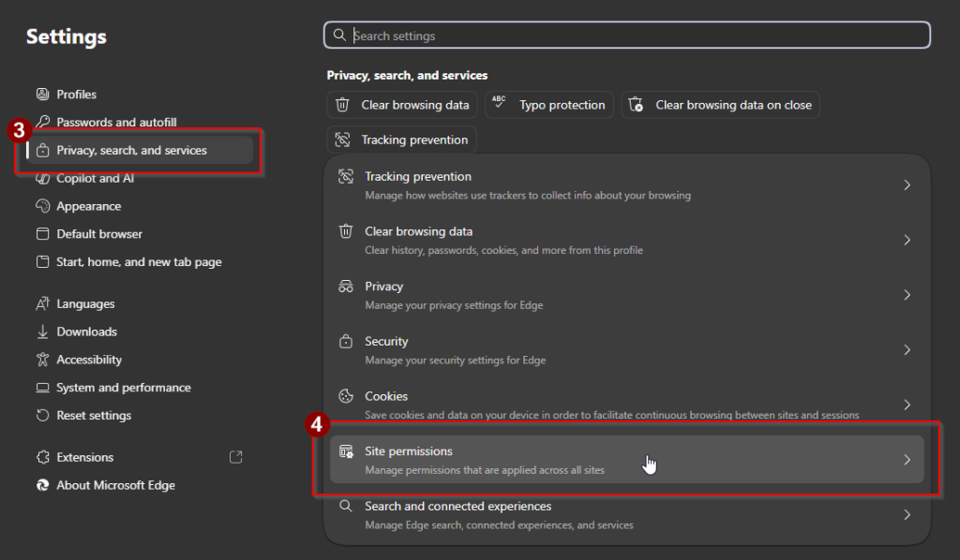960x560 pixels.
Task: Click the Site permissions row icon
Action: click(346, 451)
